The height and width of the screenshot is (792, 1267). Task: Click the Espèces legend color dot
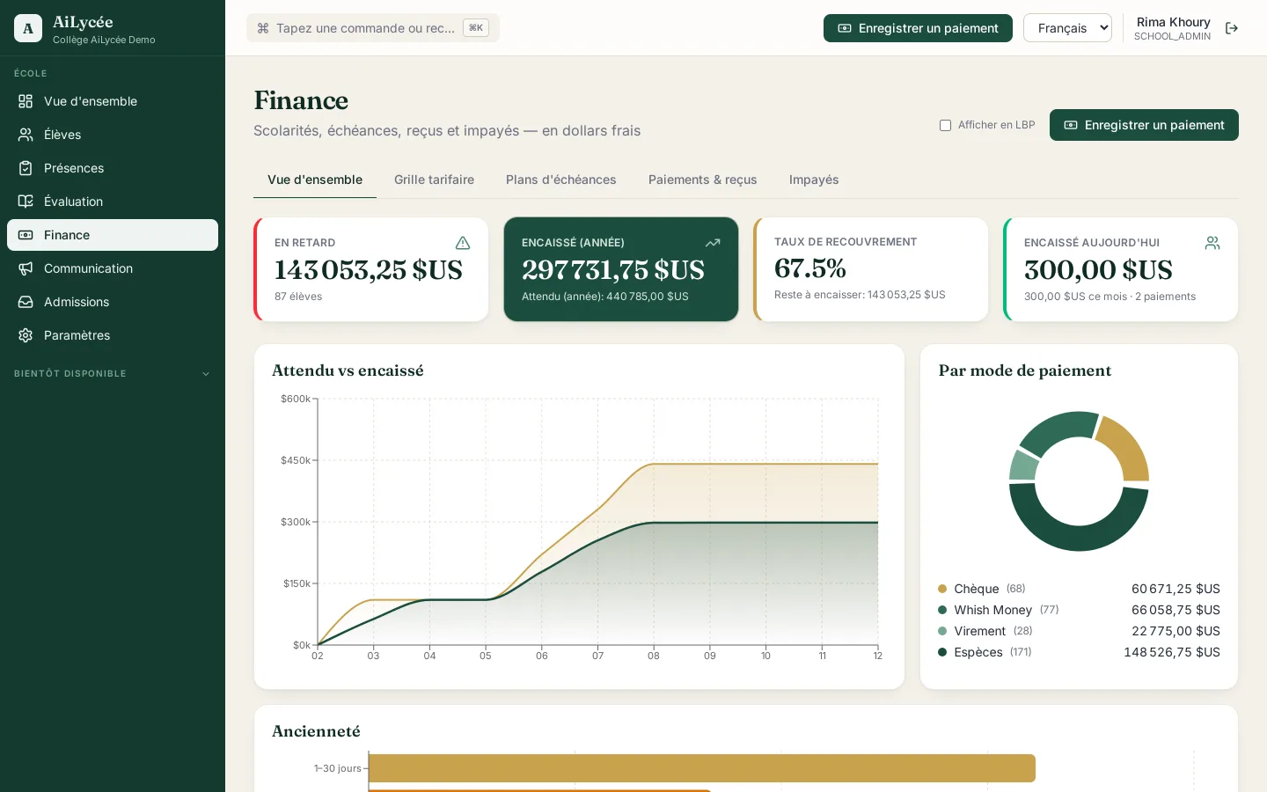(x=942, y=652)
